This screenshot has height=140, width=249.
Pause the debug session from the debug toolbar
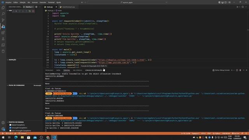point(16,11)
